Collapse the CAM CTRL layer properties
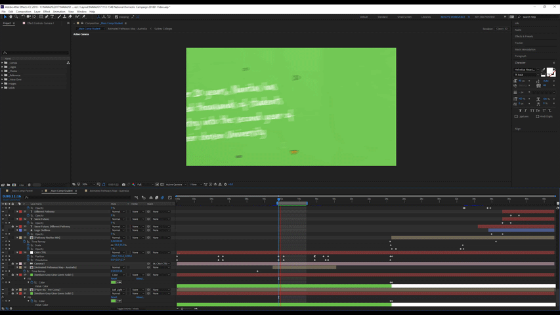The width and height of the screenshot is (560, 315). 17,253
